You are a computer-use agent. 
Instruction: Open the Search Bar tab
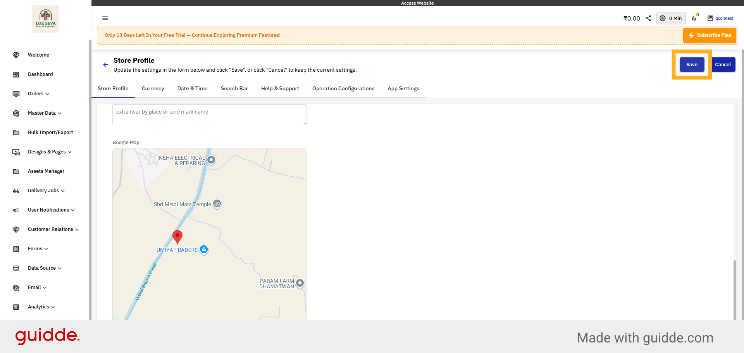point(234,89)
